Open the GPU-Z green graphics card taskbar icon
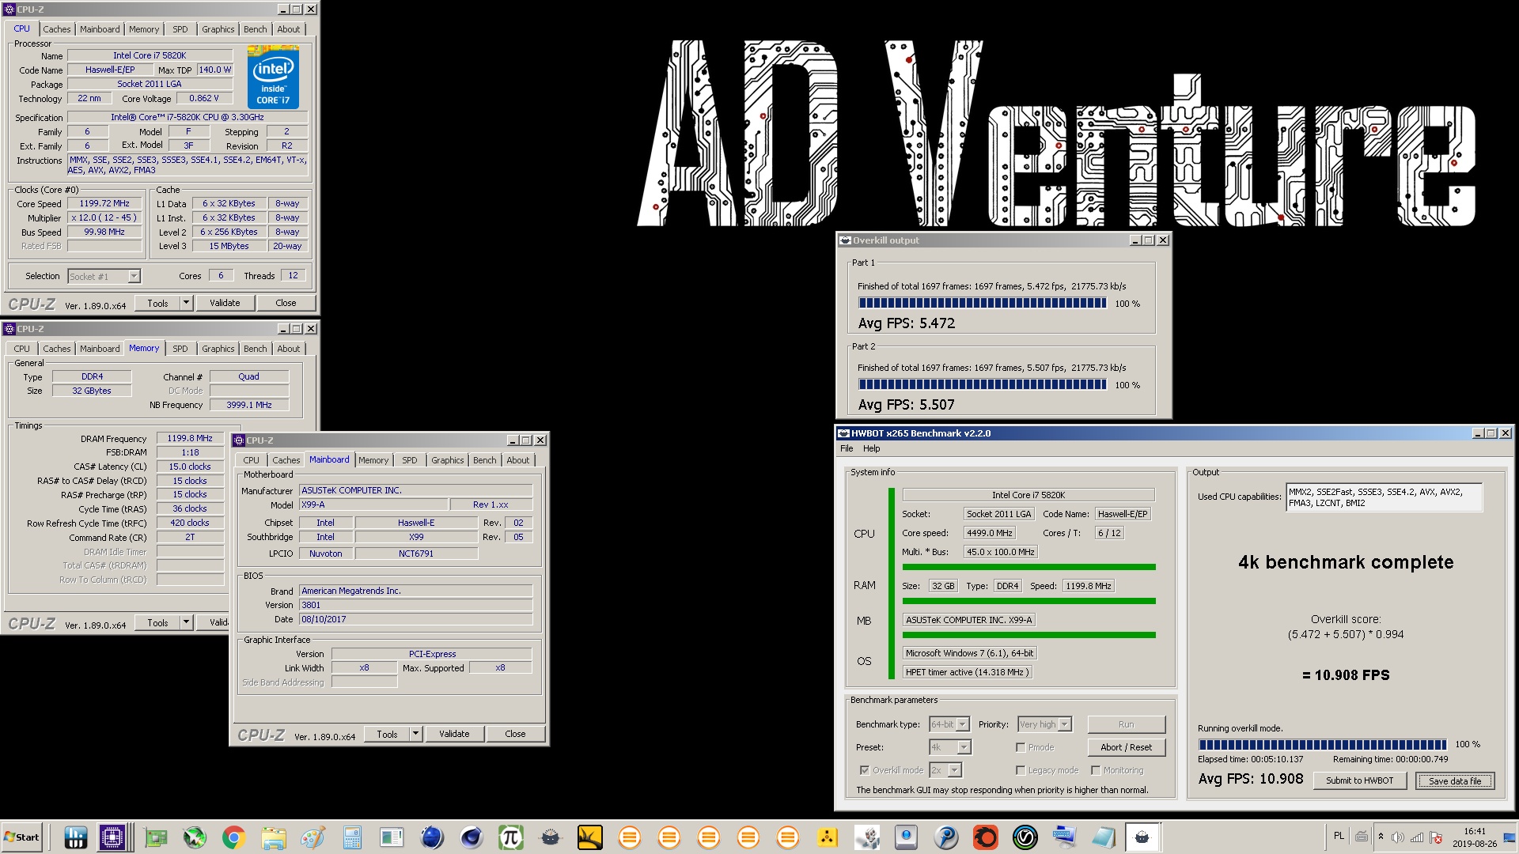 [x=155, y=837]
